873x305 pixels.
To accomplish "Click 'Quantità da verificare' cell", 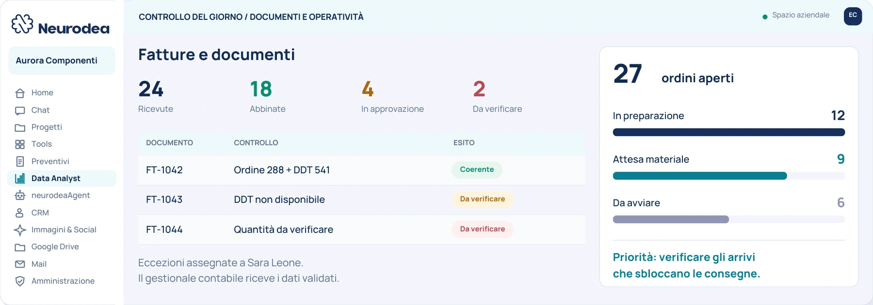I will (283, 229).
